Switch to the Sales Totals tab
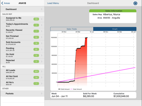 click(72, 29)
